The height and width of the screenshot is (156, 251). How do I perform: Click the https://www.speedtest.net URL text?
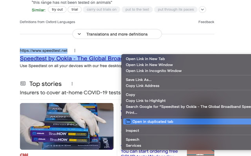(44, 51)
